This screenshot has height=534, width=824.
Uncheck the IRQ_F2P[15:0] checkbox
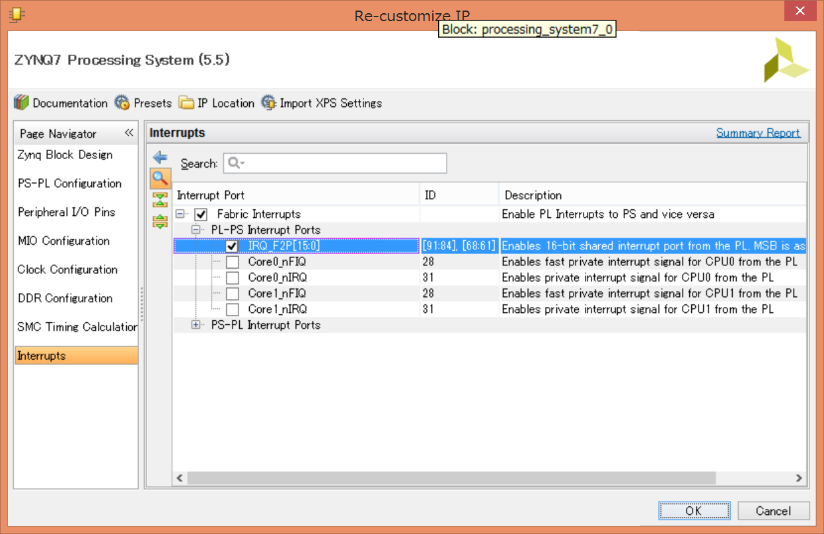(x=232, y=246)
